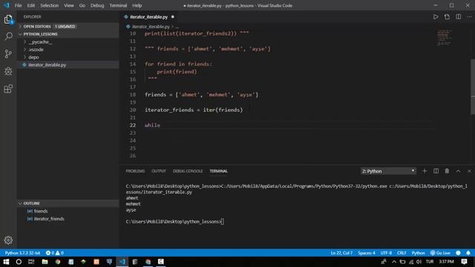Click the errors and warnings count
The height and width of the screenshot is (267, 475).
pos(54,253)
